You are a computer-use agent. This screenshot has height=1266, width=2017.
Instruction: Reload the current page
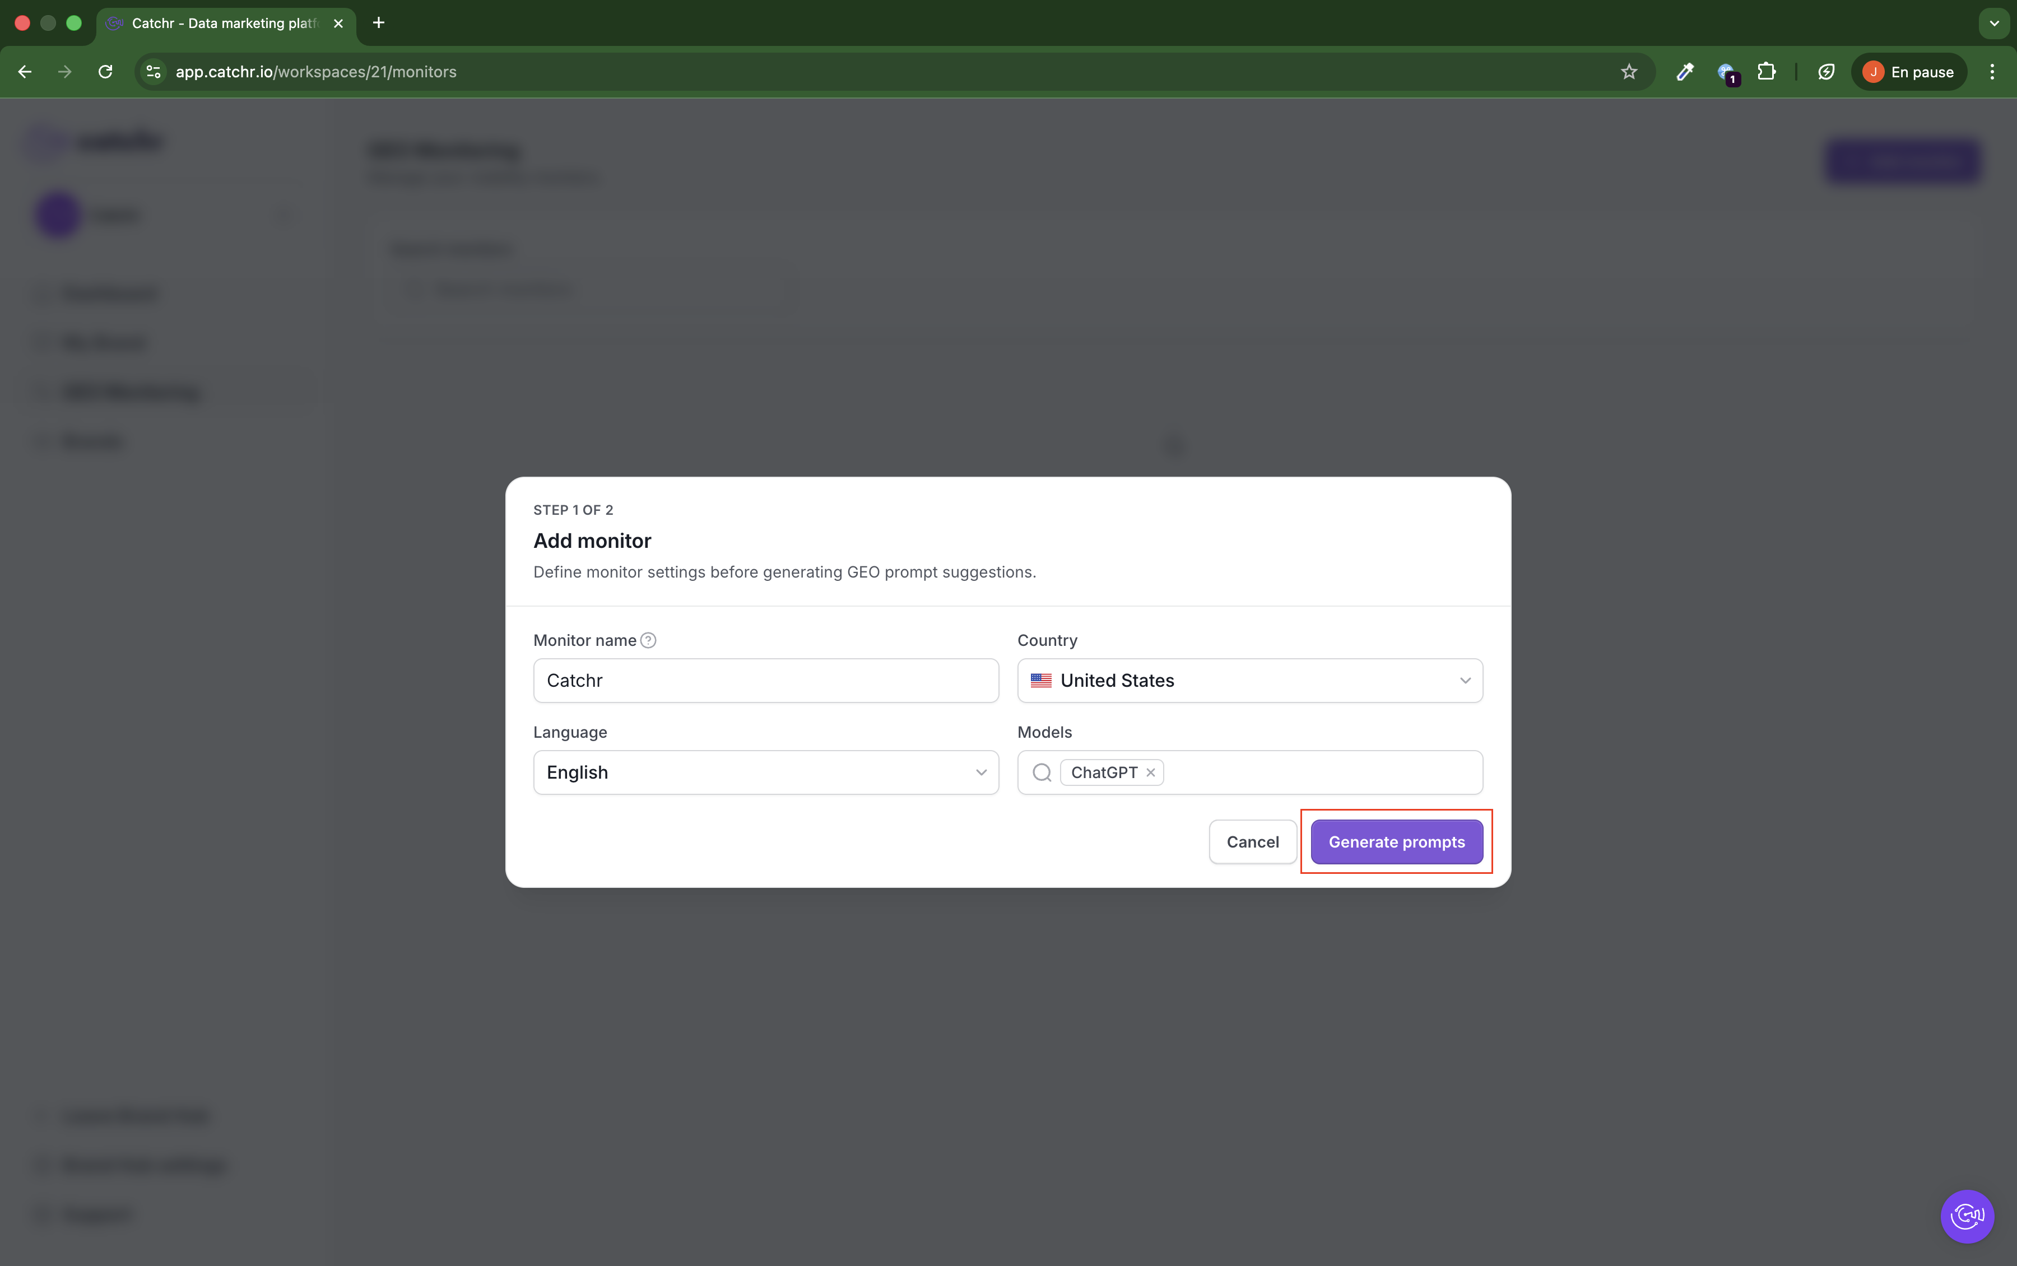tap(105, 72)
